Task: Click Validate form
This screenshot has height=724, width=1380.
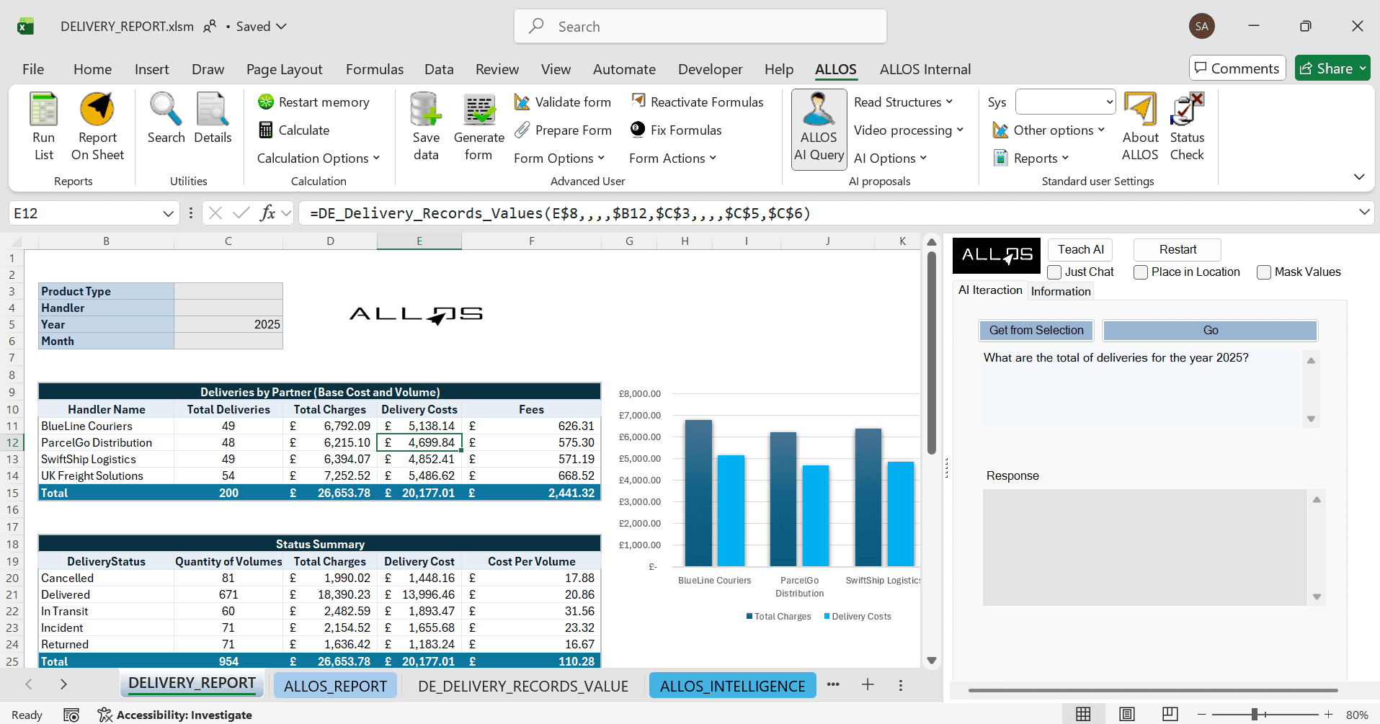Action: point(563,102)
